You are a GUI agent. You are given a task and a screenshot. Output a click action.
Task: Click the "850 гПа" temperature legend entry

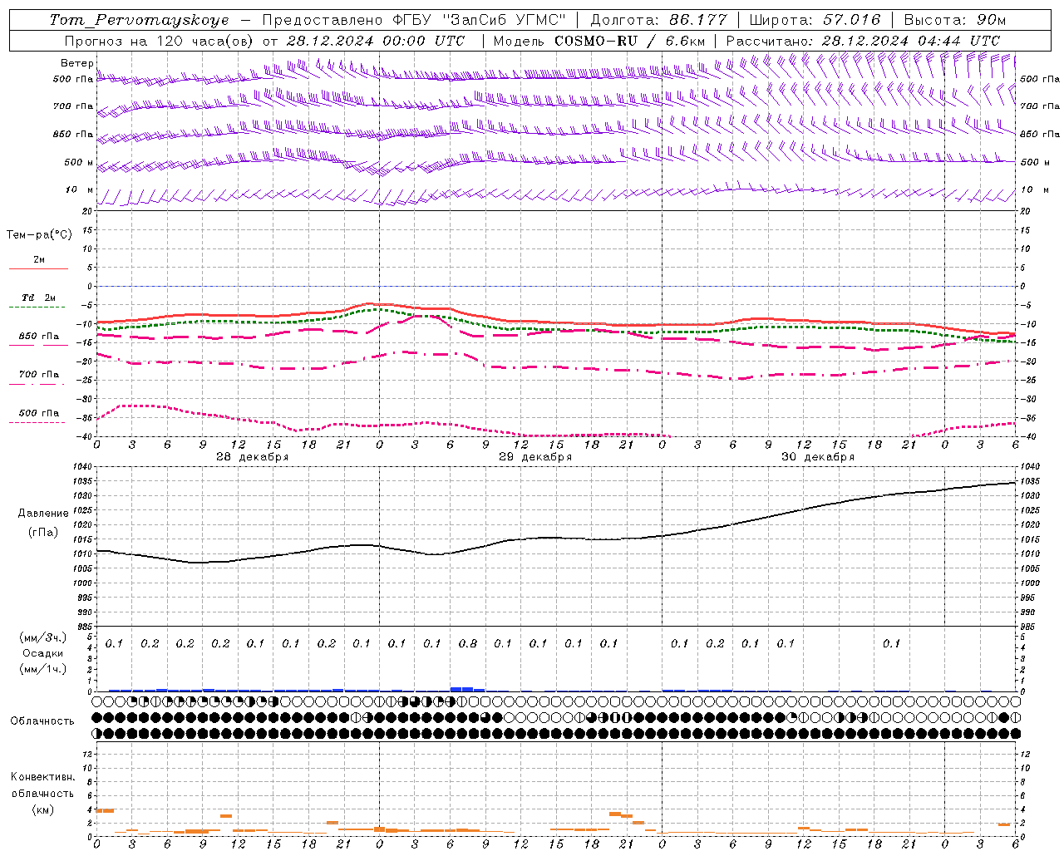[39, 337]
